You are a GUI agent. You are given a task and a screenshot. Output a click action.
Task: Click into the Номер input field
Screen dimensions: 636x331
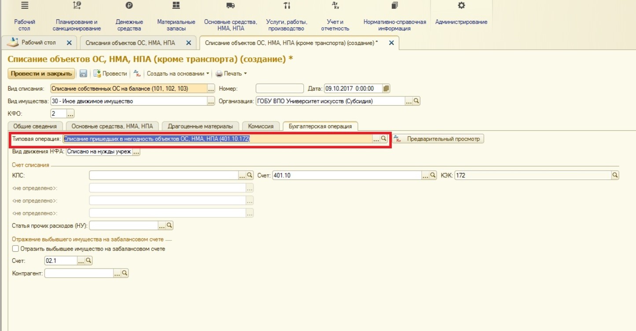coord(280,88)
